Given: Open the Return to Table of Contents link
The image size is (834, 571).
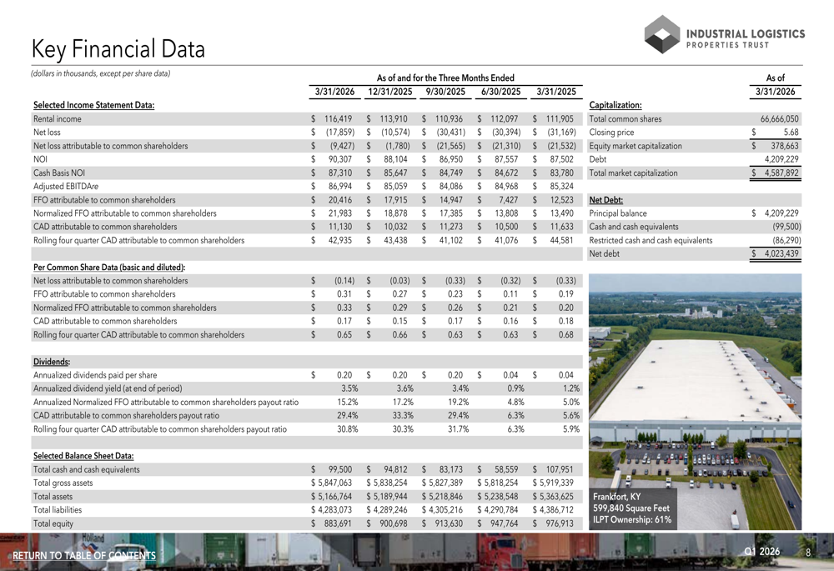Looking at the screenshot, I should coord(84,556).
